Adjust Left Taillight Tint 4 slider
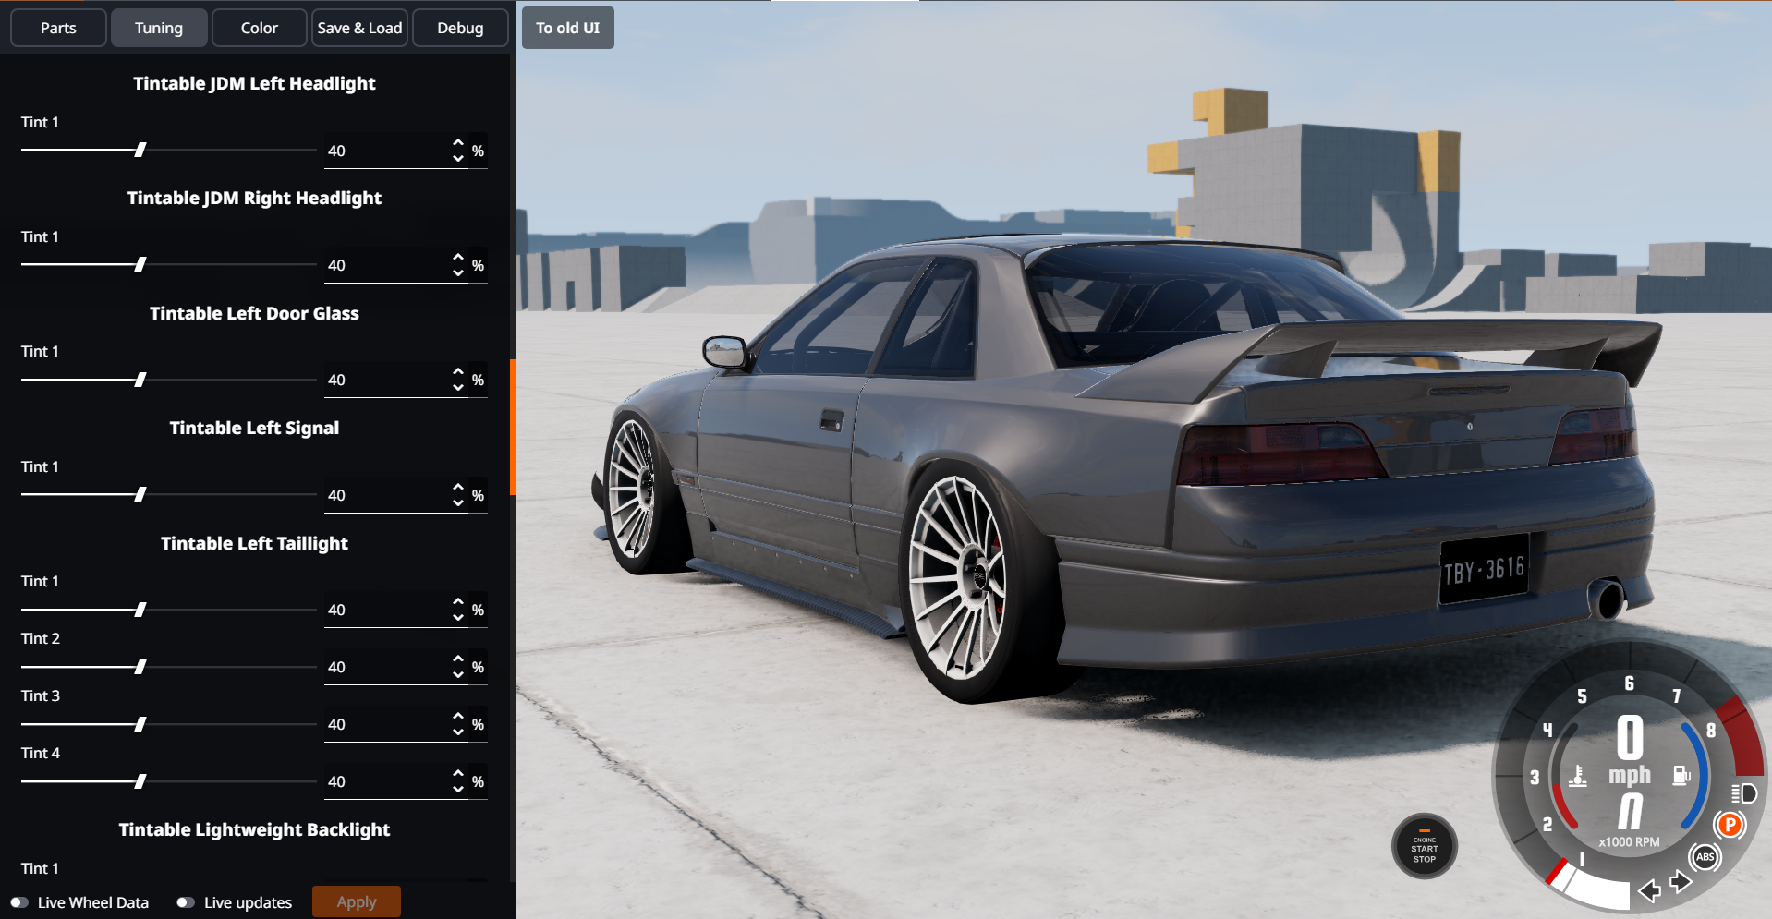The height and width of the screenshot is (919, 1772). pyautogui.click(x=168, y=781)
